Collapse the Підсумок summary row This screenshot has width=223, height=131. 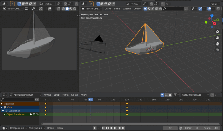coord(1,104)
